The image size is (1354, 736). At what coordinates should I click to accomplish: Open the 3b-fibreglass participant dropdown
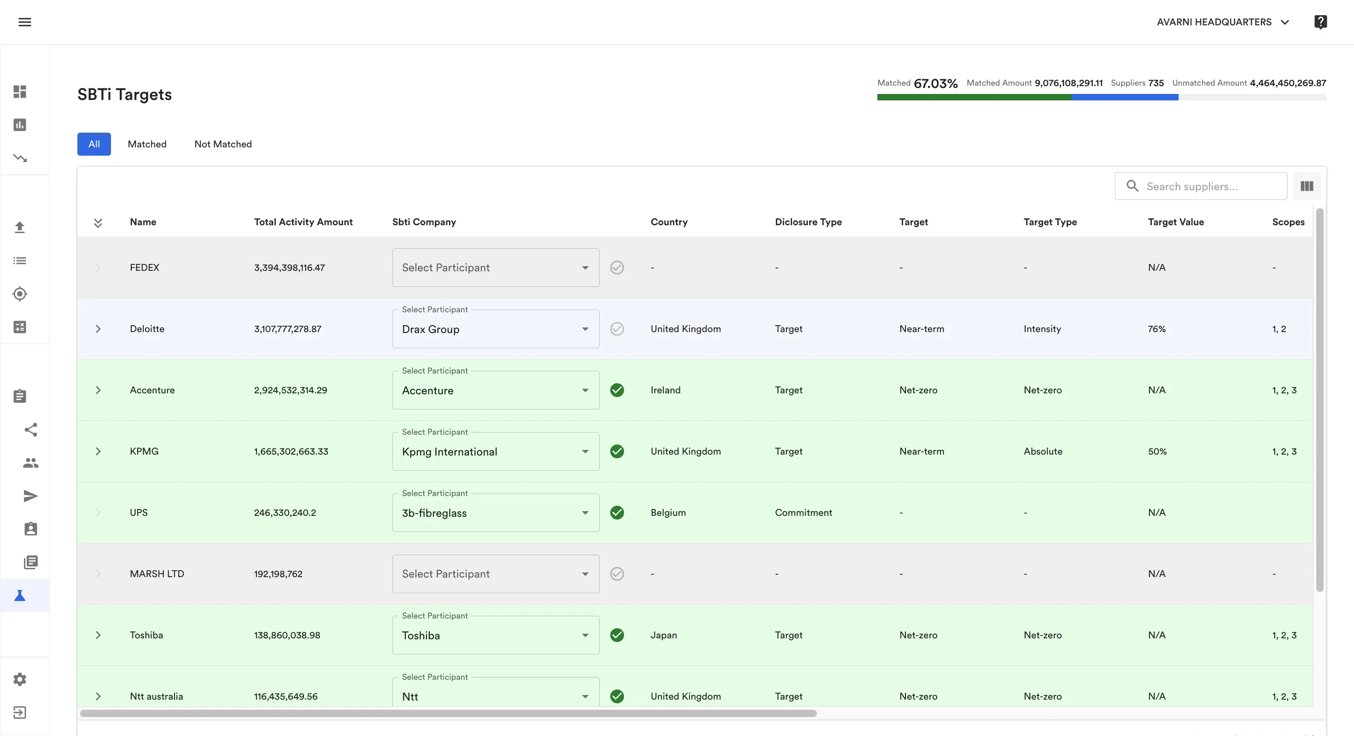pos(496,513)
